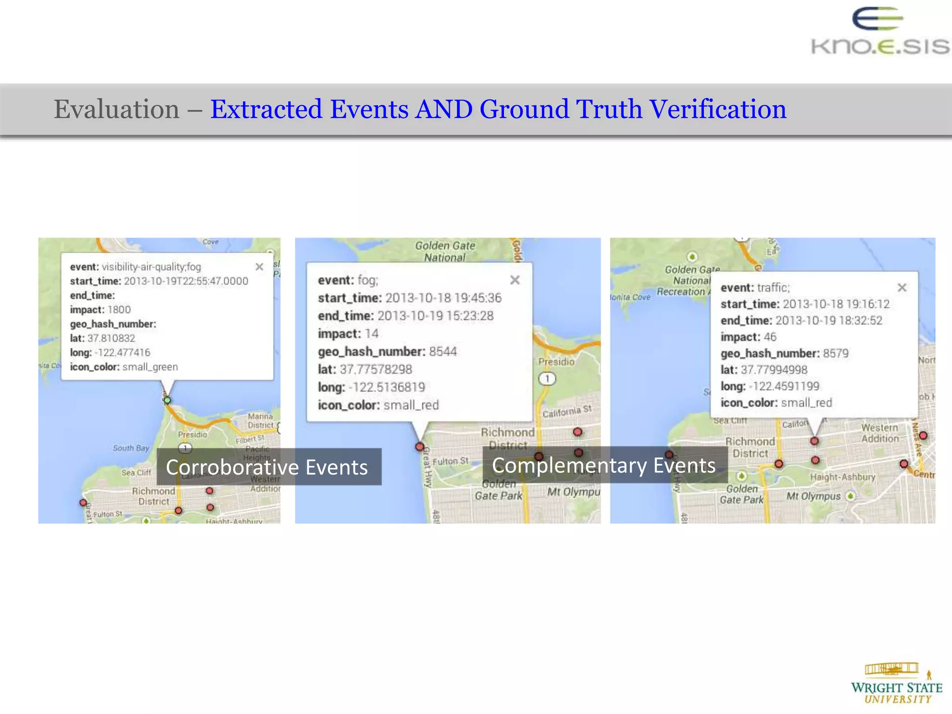Click red marker at fog popup pointer tip
This screenshot has height=714, width=952.
coord(420,447)
